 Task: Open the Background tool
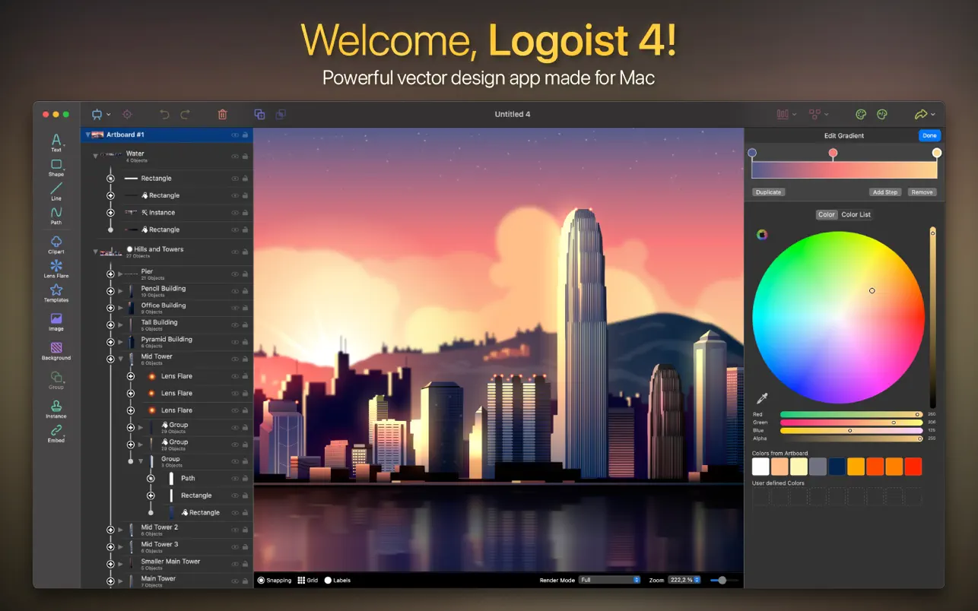click(56, 350)
